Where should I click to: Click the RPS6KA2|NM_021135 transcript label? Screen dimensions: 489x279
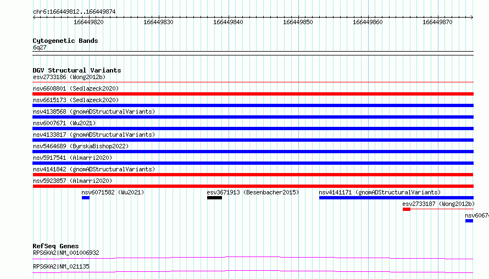coord(61,266)
